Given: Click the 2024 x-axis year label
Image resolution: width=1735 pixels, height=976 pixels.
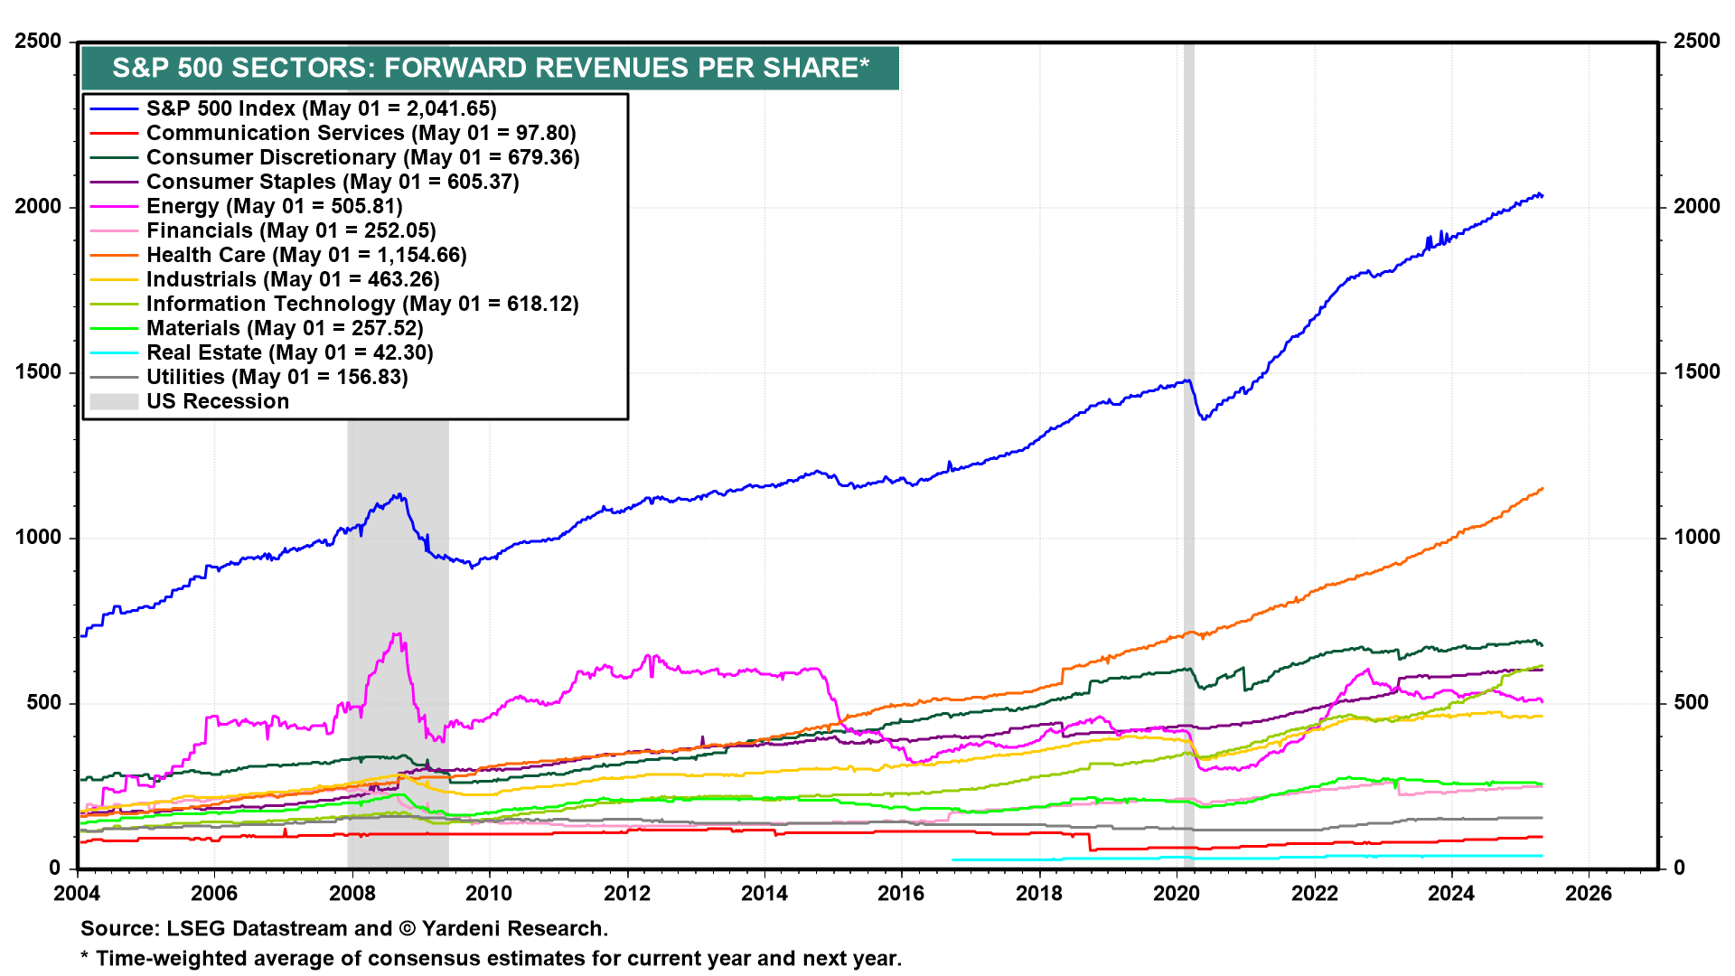Looking at the screenshot, I should [1450, 893].
